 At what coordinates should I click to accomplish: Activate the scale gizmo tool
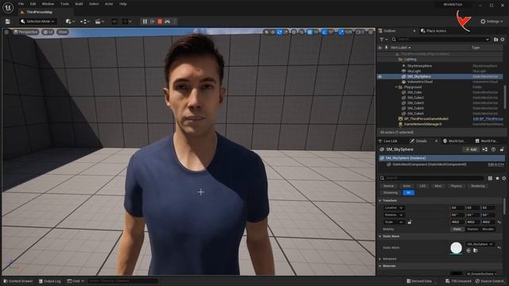[x=286, y=32]
